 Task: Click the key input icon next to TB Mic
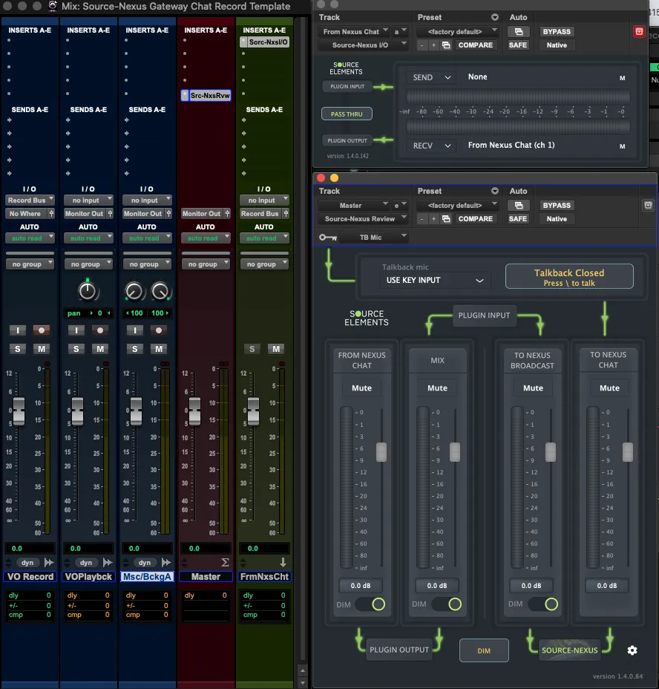(328, 238)
